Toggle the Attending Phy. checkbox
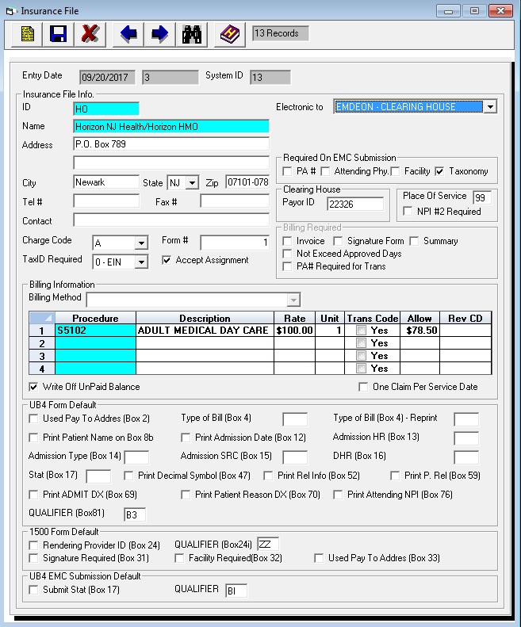Screen dimensions: 521x627 coord(325,171)
